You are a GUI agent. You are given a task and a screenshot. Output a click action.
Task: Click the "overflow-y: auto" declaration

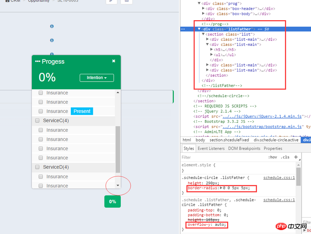(x=207, y=225)
